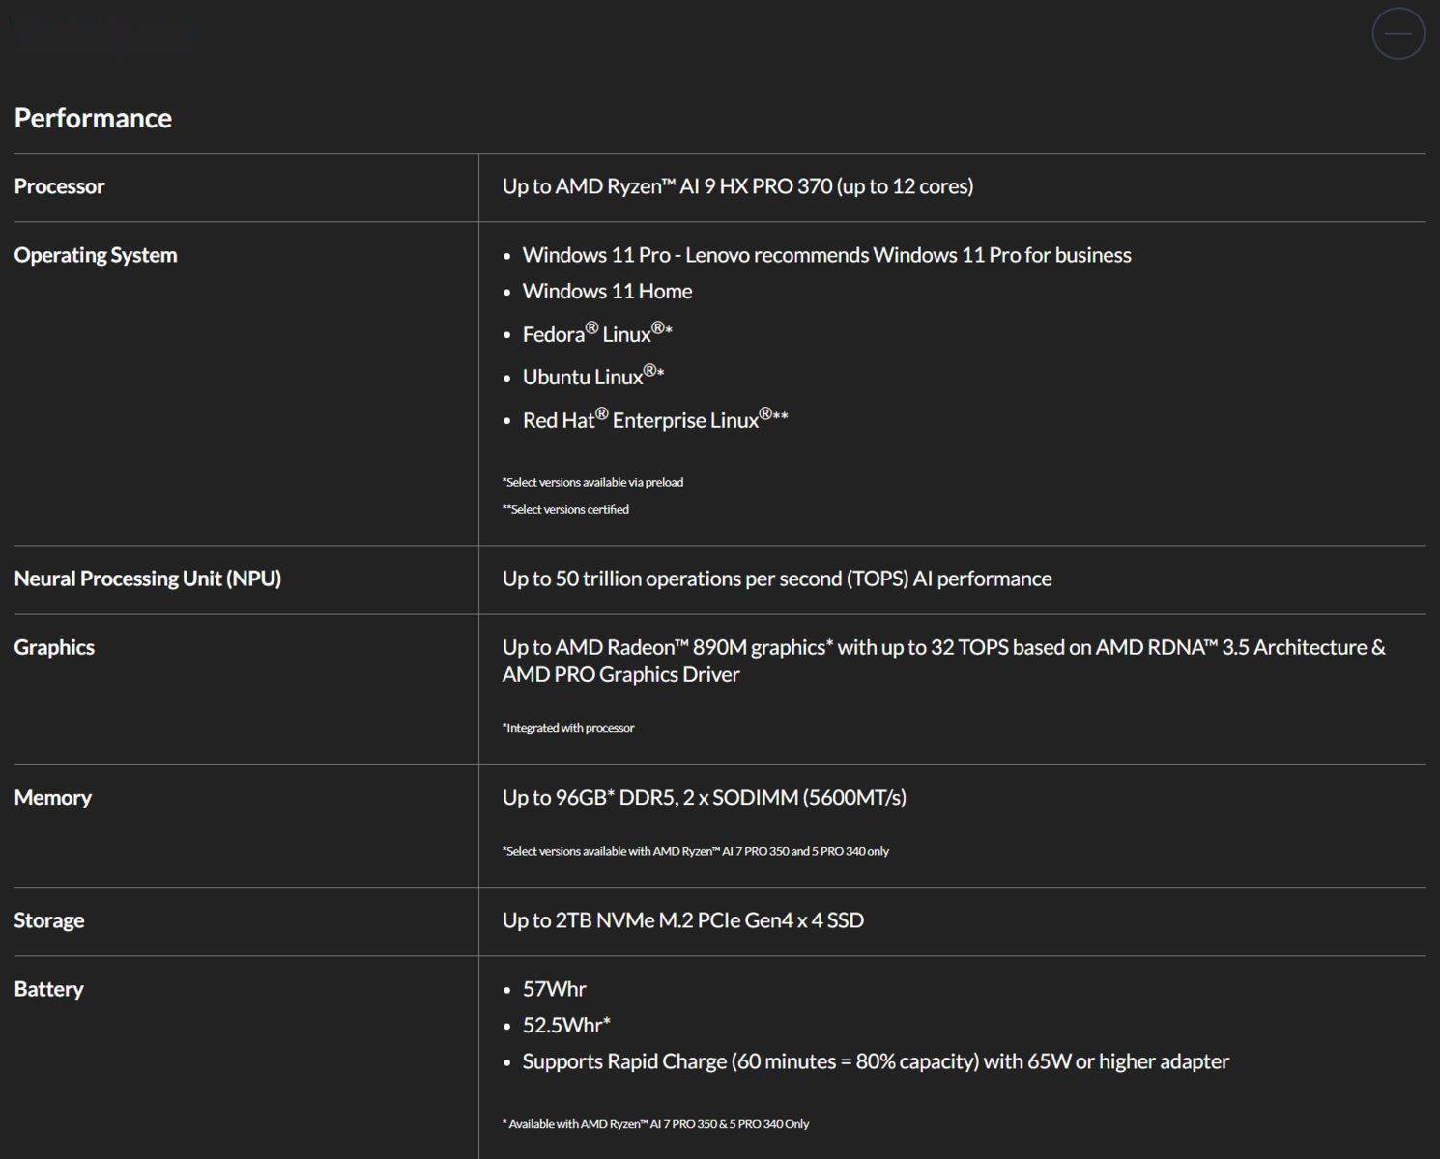This screenshot has width=1440, height=1159.
Task: Click the AMD Ryzen AI 9 HX PRO 370 text
Action: [x=737, y=186]
